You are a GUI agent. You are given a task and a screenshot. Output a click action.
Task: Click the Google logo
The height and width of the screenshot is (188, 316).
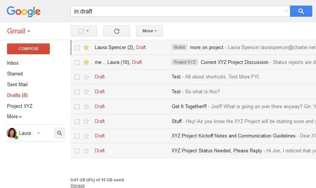click(23, 12)
